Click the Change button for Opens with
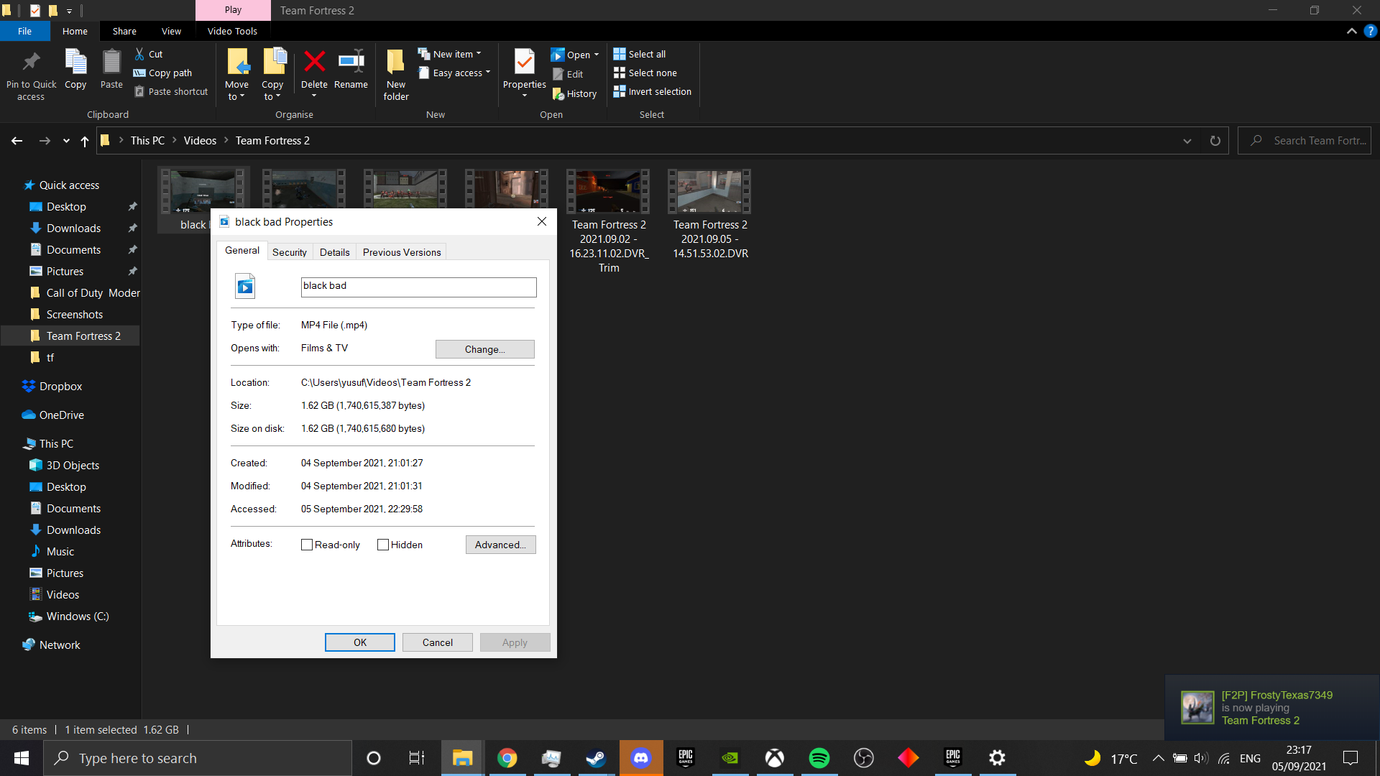 [x=484, y=349]
